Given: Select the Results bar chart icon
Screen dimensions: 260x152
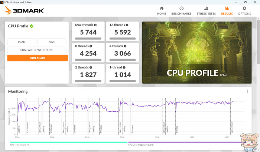Looking at the screenshot, I should [x=227, y=8].
